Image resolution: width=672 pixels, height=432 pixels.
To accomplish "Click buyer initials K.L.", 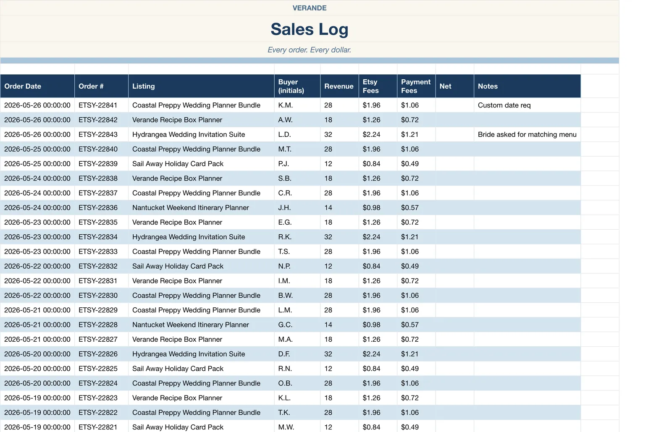I will 297,398.
